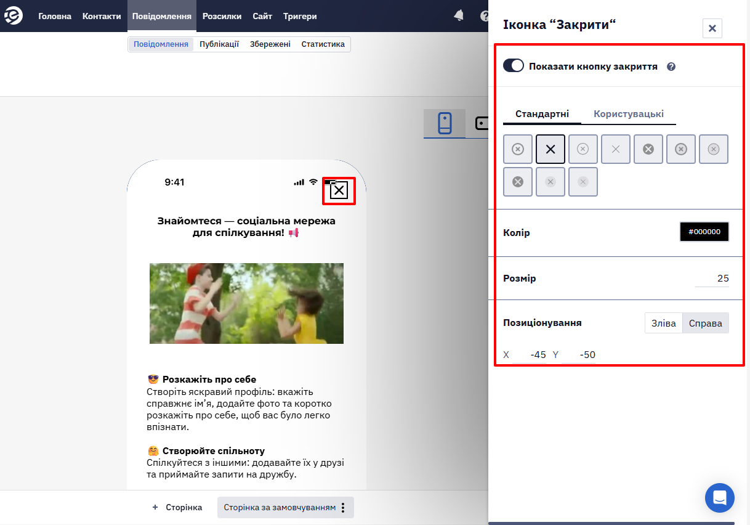Switch to Повідомлення sub-tab
Screen dimensions: 750x525
[161, 44]
